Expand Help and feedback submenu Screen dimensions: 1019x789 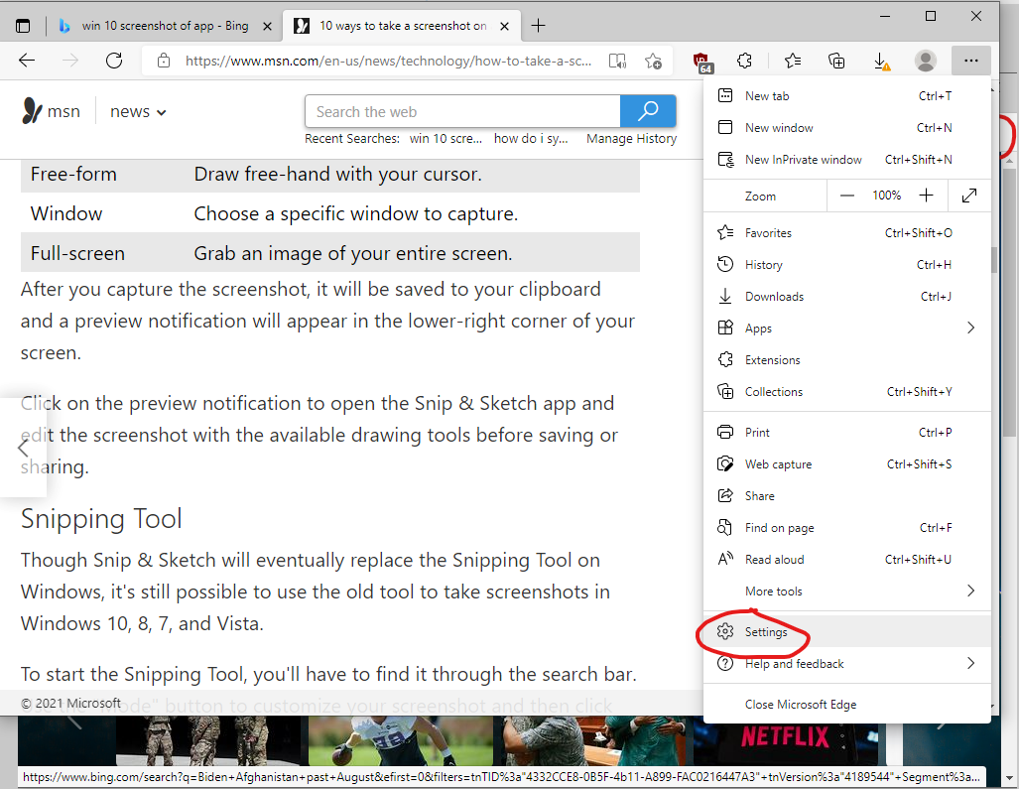click(x=846, y=664)
